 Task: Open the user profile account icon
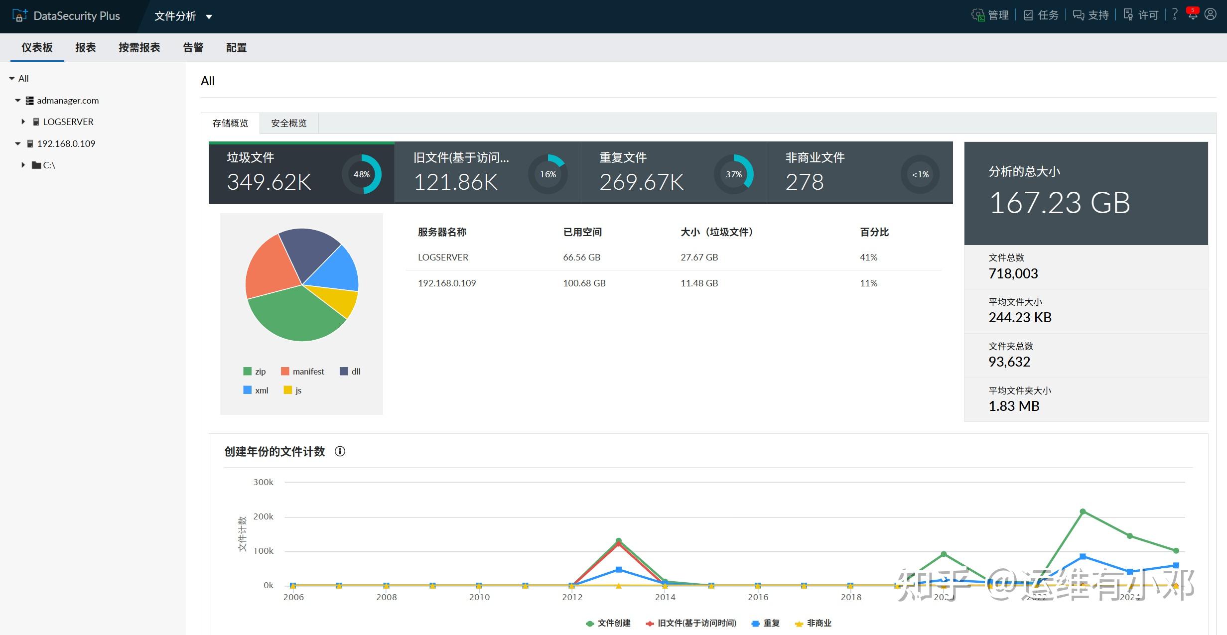coord(1211,15)
